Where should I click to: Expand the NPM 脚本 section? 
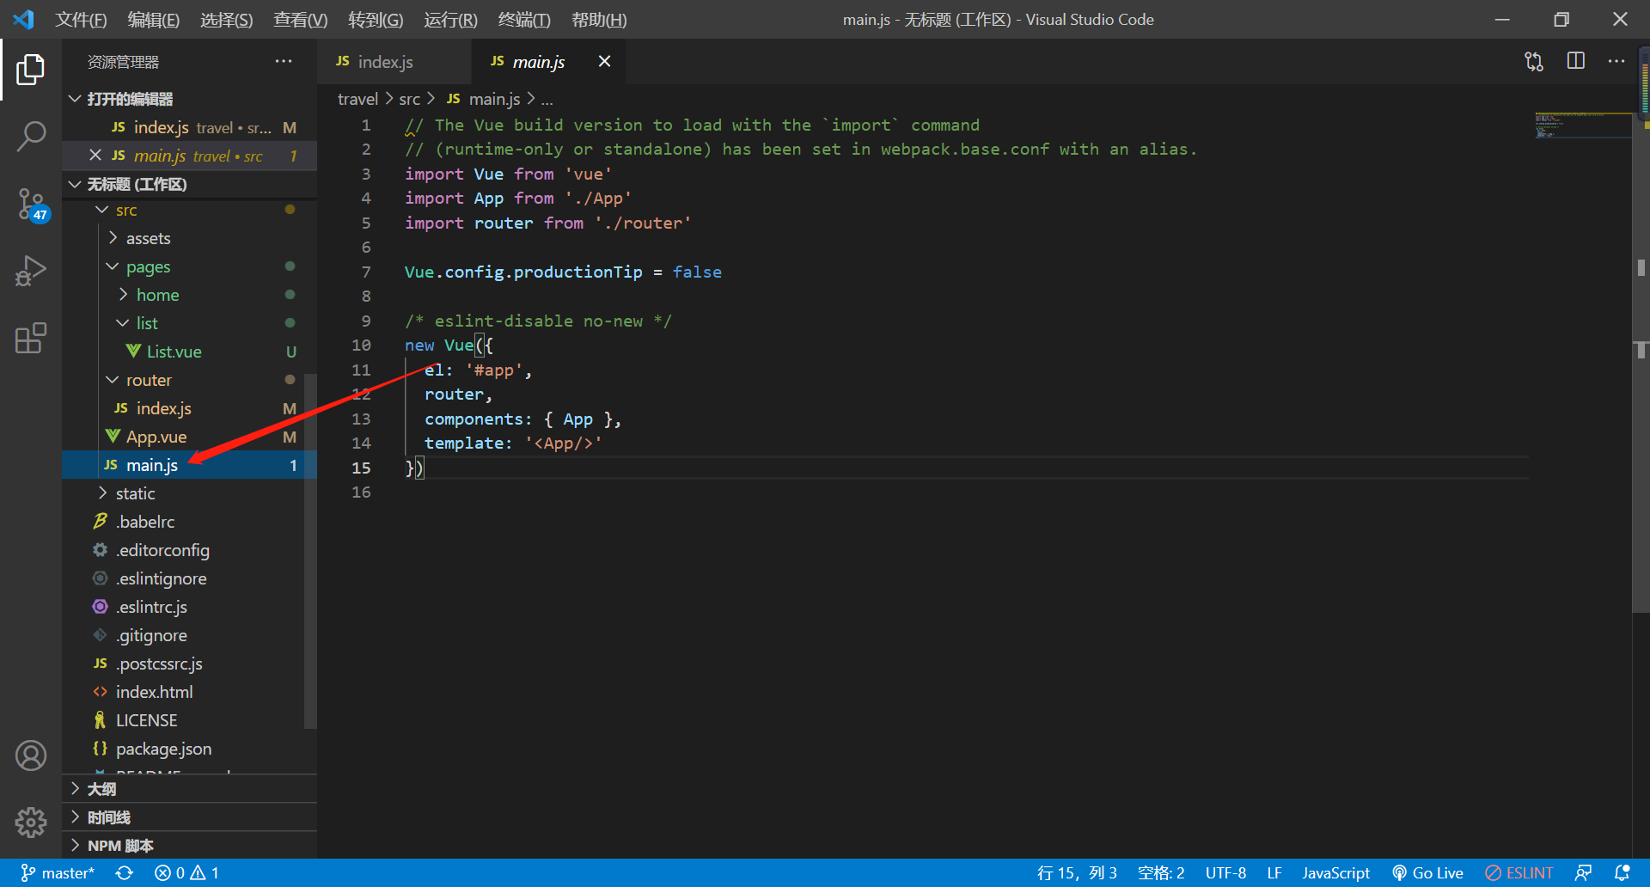(189, 846)
